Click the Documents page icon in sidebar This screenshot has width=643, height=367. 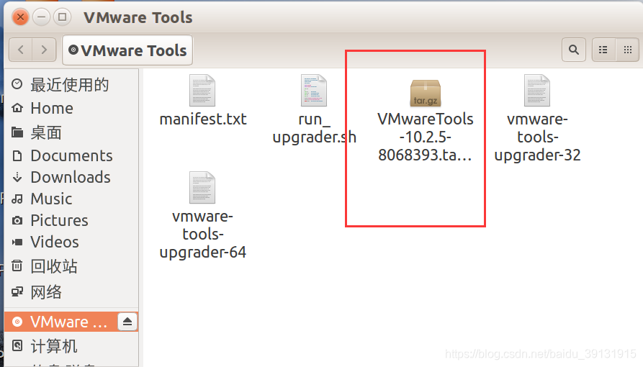[x=17, y=155]
